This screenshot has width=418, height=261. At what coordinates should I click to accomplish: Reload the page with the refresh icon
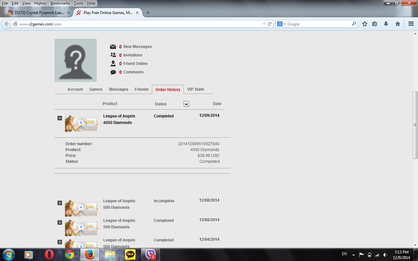point(270,24)
